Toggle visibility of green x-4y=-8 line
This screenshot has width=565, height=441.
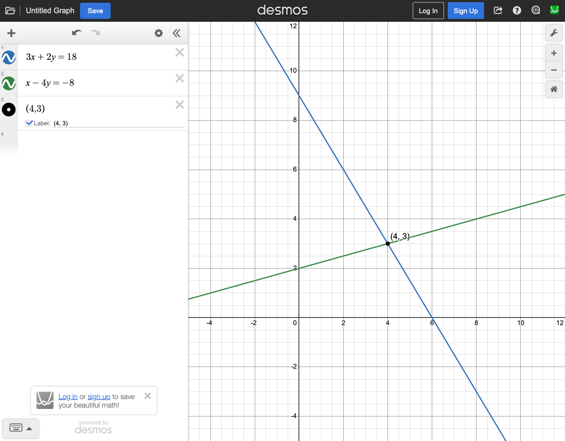click(9, 83)
